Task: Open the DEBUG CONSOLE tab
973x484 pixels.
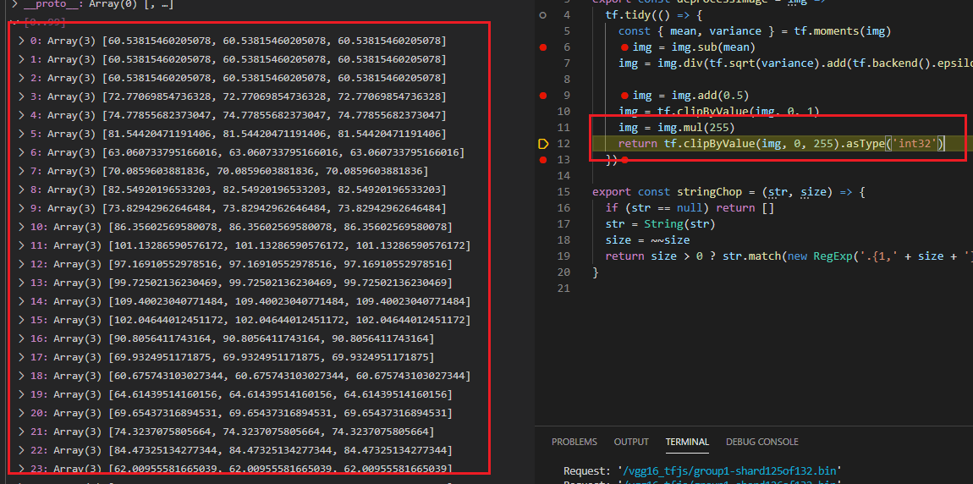Action: [x=762, y=442]
